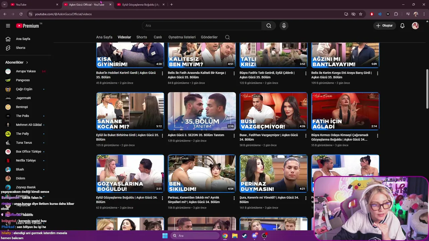The width and height of the screenshot is (429, 241).
Task: Click the search magnifier button
Action: click(x=269, y=26)
